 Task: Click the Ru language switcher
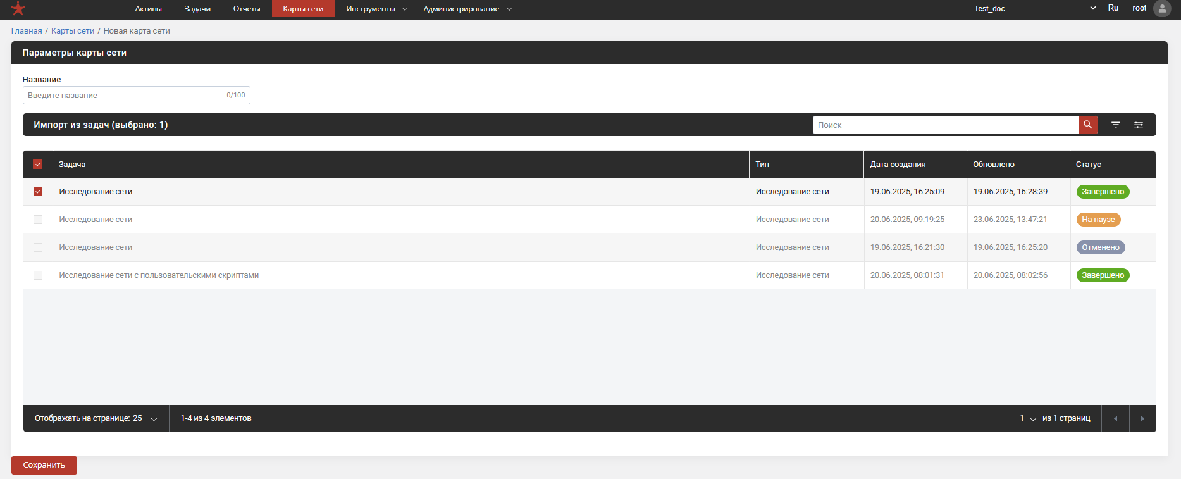tap(1113, 8)
